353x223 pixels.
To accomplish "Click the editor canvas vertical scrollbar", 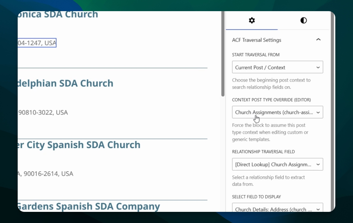I will 223,54.
